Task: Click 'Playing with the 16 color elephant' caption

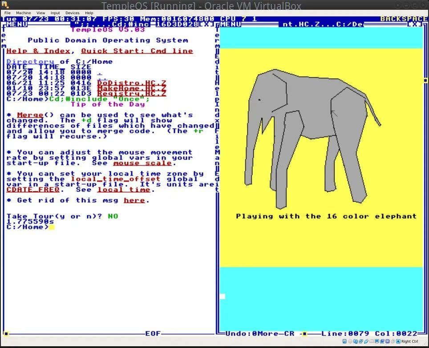Action: (326, 216)
